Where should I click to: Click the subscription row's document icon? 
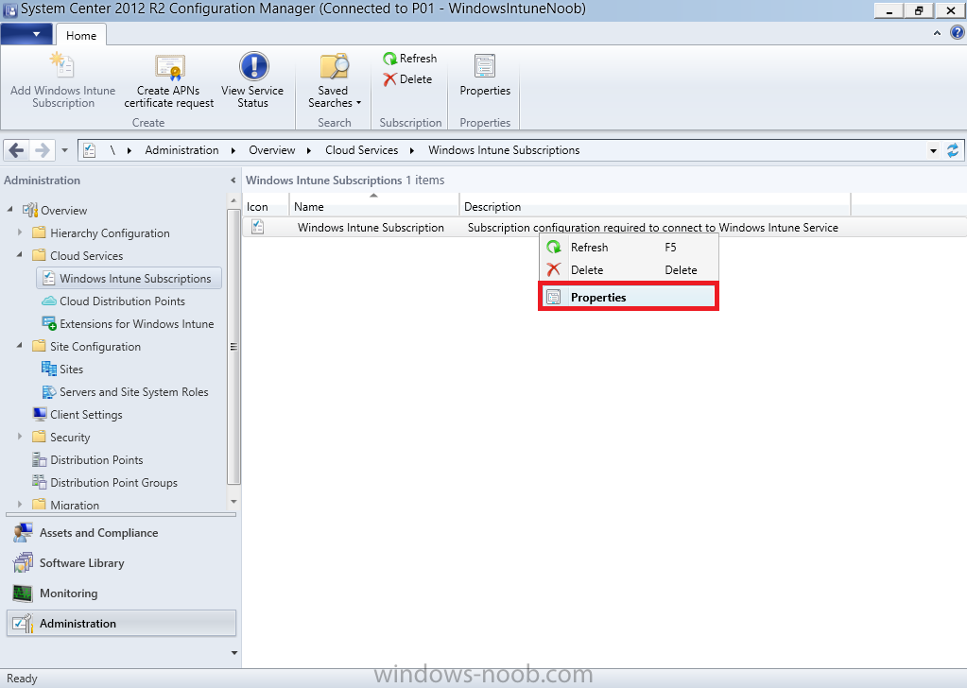pyautogui.click(x=258, y=227)
